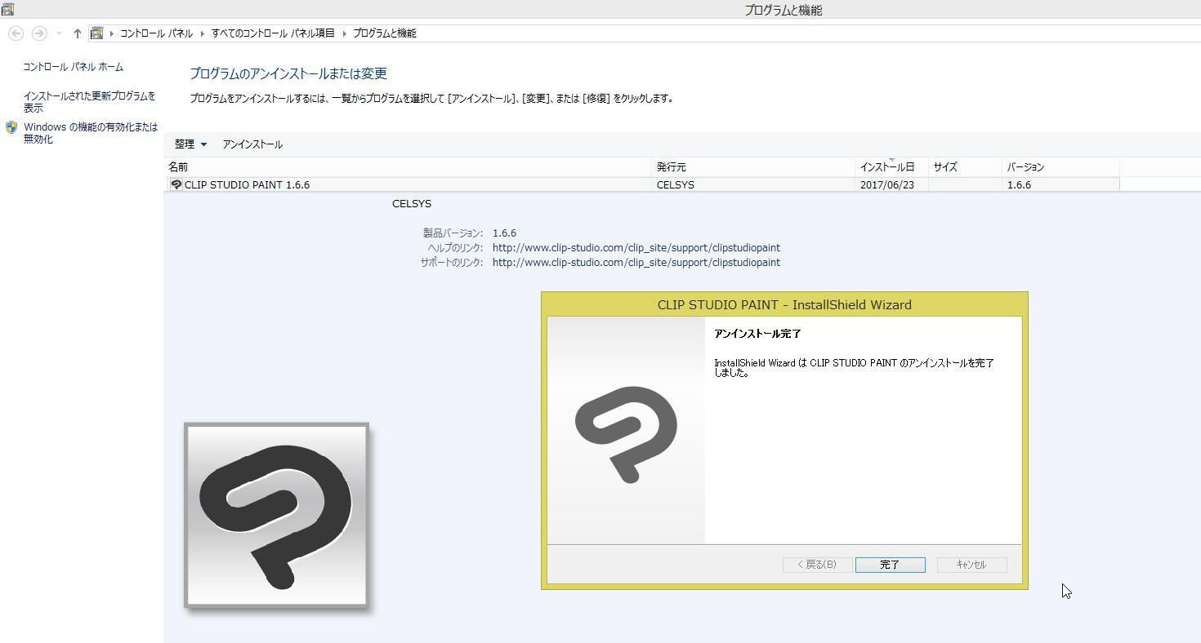The image size is (1201, 643).
Task: Open インストールされた更新プログラムを表示 link
Action: pyautogui.click(x=89, y=102)
